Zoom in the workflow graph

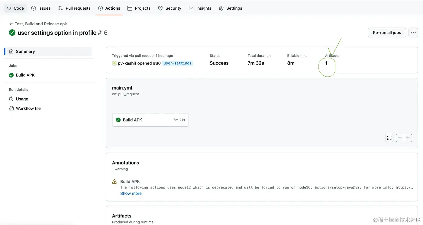point(408,138)
